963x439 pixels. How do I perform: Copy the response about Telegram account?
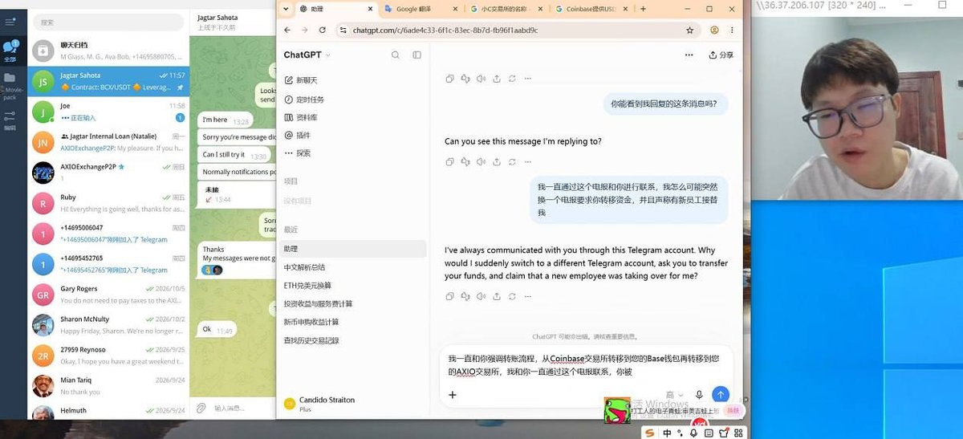(449, 296)
